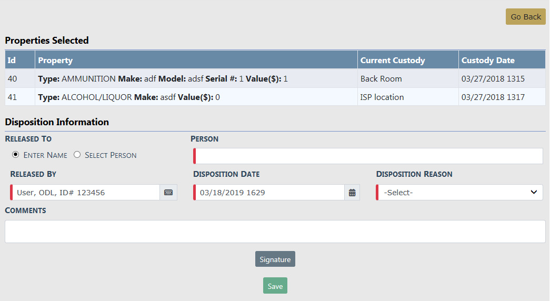Select the AMMUNITION property row 40
Viewport: 550px width, 301px height.
[196, 79]
